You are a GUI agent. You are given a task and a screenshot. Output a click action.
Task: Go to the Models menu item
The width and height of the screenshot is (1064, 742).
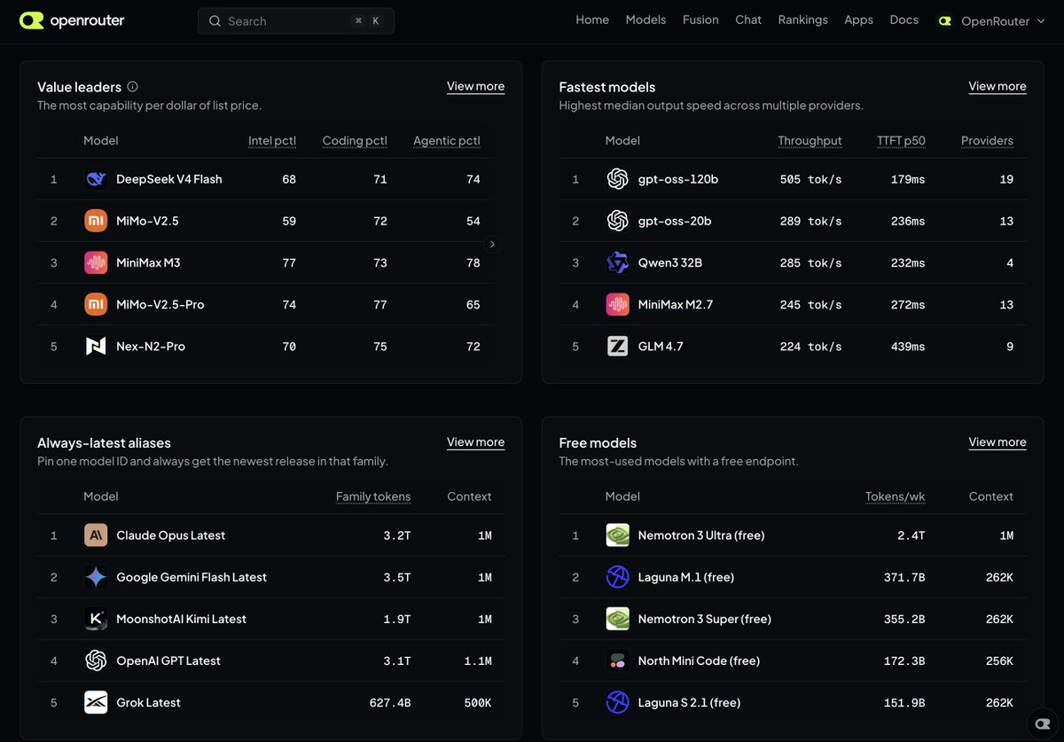(645, 20)
